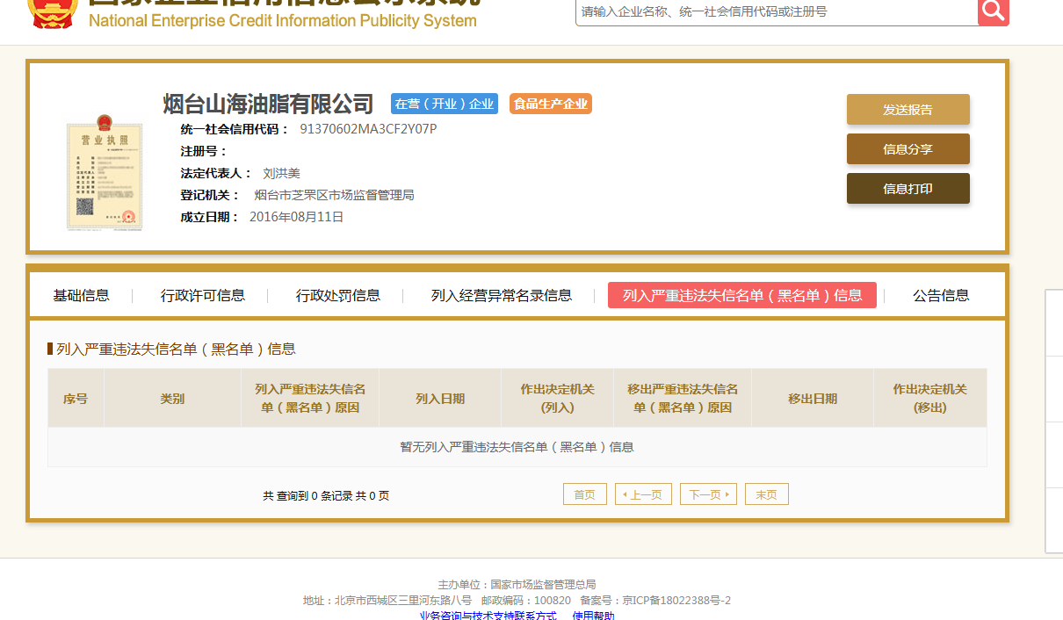Click the 作出决定机关(列入) column header
Image resolution: width=1063 pixels, height=620 pixels.
click(x=558, y=398)
